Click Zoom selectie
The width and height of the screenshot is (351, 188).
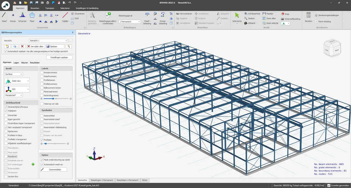[x=270, y=23]
